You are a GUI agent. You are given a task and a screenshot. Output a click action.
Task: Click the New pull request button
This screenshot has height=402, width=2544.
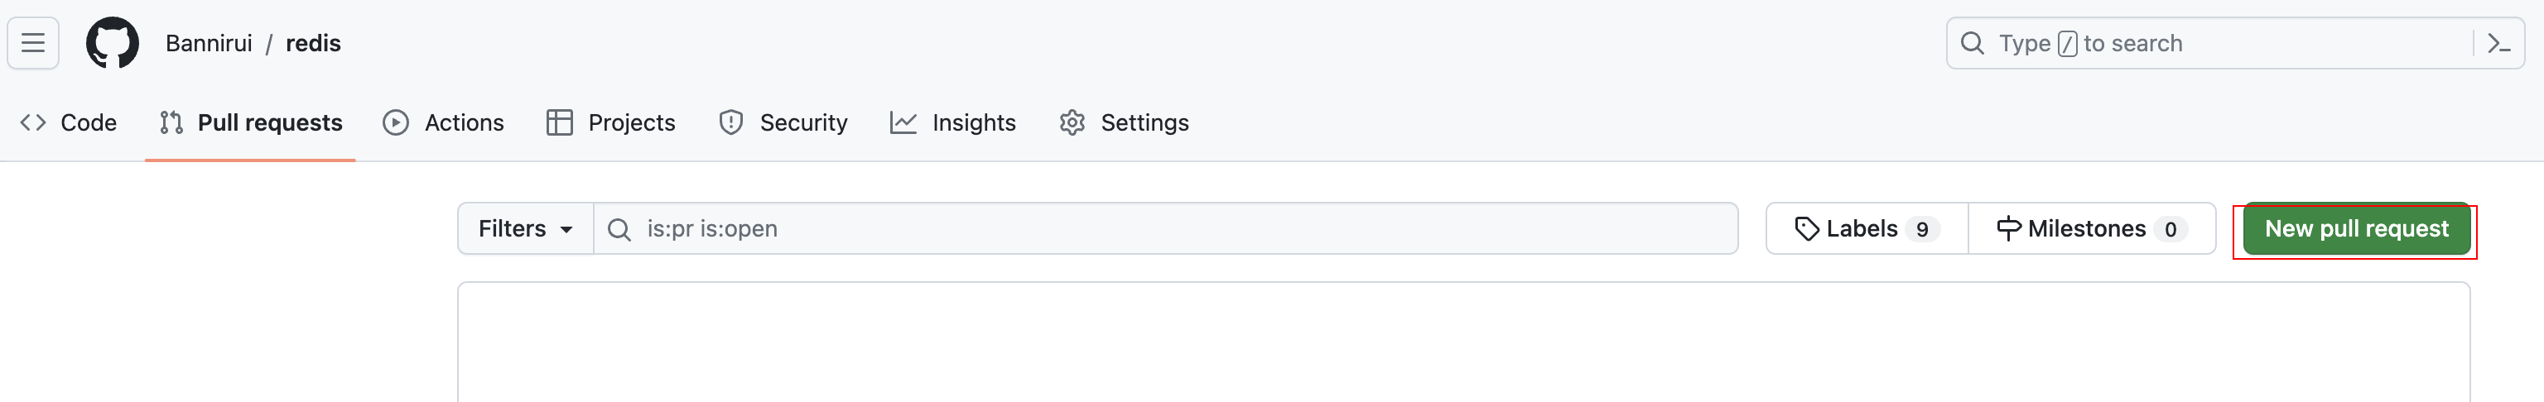pyautogui.click(x=2355, y=230)
